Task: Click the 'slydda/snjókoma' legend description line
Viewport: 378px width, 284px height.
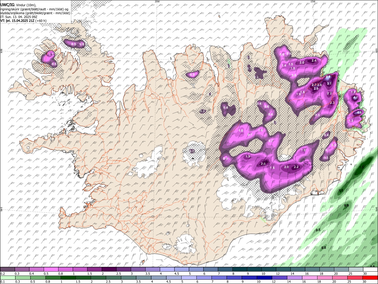Action: 35,13
